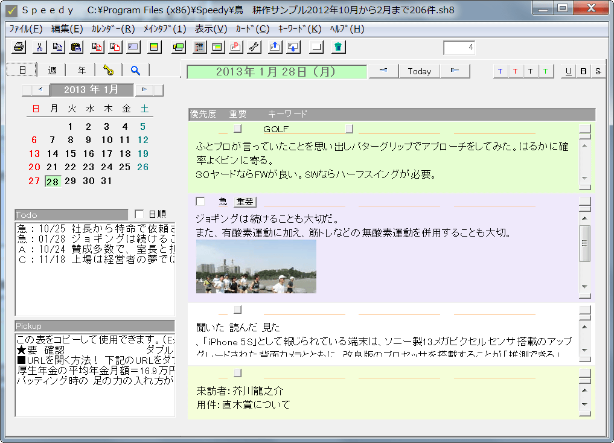
Task: Click the jogging photo thumbnail
Action: [256, 267]
